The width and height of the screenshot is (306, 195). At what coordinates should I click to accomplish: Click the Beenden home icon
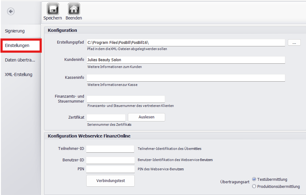74,9
